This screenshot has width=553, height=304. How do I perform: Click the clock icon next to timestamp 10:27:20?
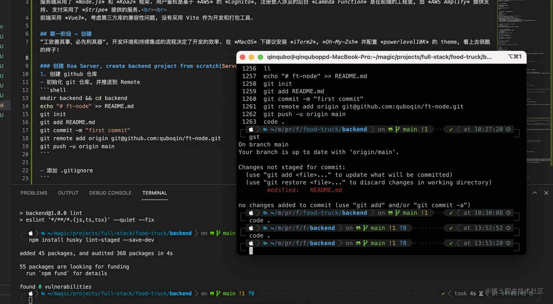(x=508, y=129)
